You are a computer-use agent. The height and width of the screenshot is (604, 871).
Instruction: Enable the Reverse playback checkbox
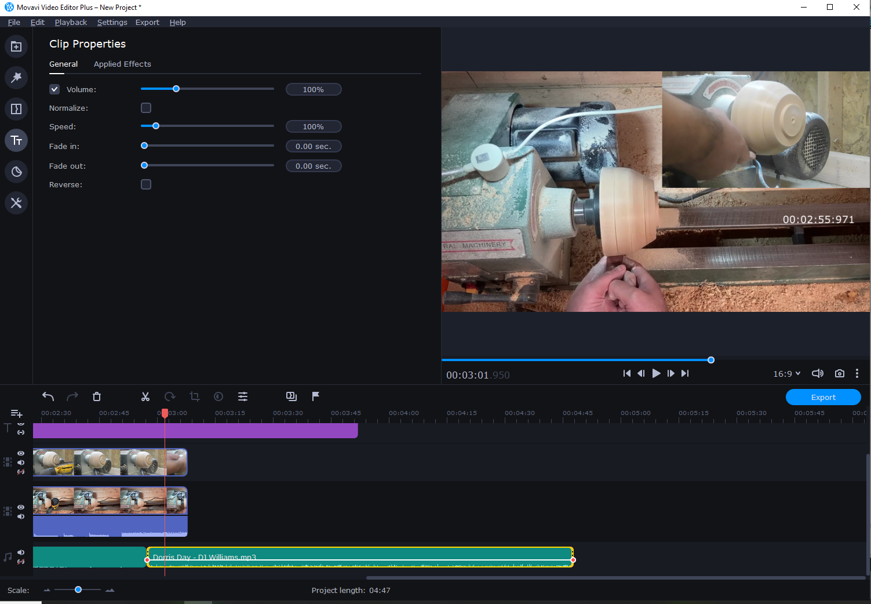tap(145, 184)
